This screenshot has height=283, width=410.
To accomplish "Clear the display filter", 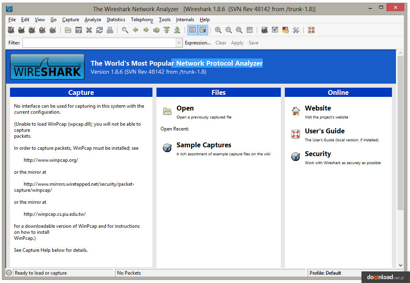I will pyautogui.click(x=221, y=43).
